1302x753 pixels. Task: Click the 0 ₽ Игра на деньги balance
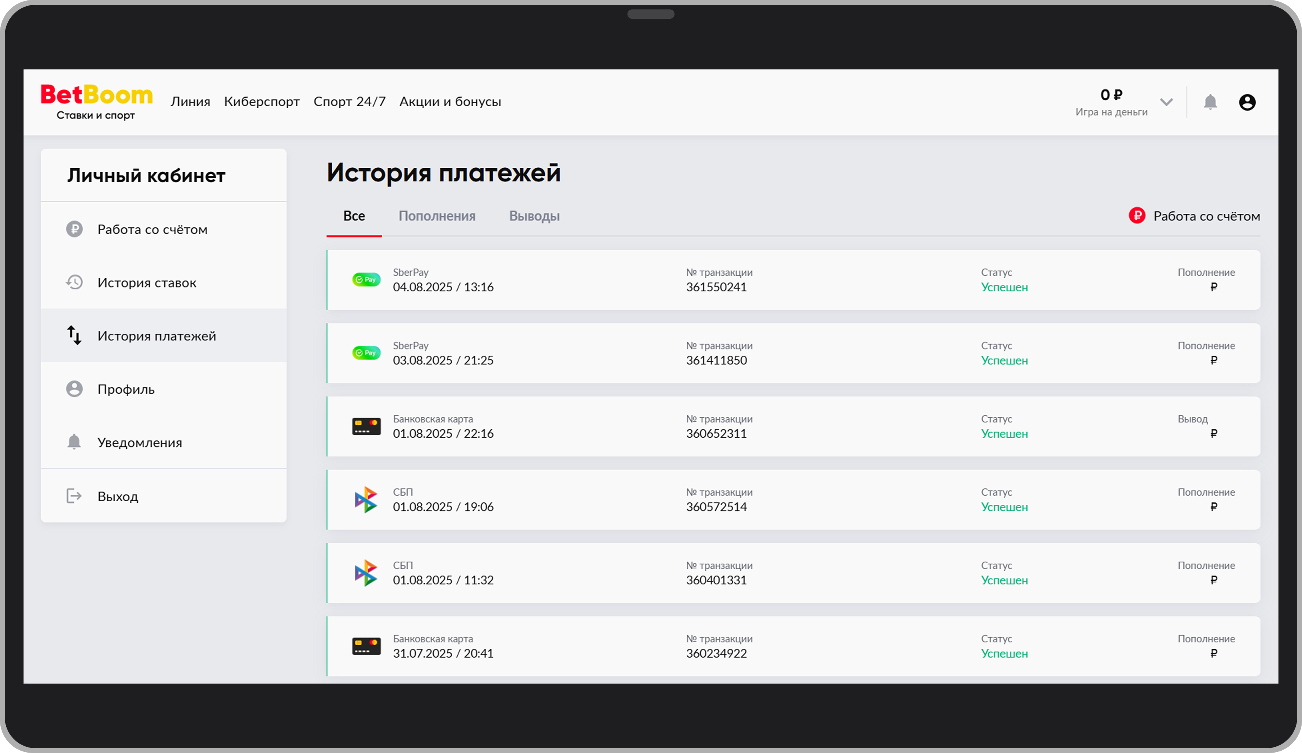[x=1111, y=102]
